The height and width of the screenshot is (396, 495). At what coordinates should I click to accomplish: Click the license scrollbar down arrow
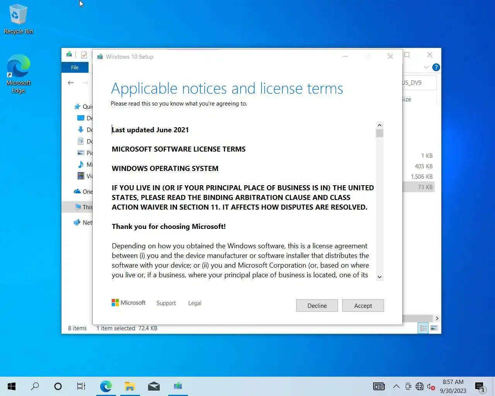pos(379,277)
